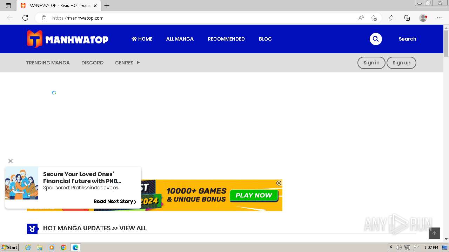Open File Explorer from the taskbar
Image resolution: width=449 pixels, height=252 pixels.
point(40,247)
